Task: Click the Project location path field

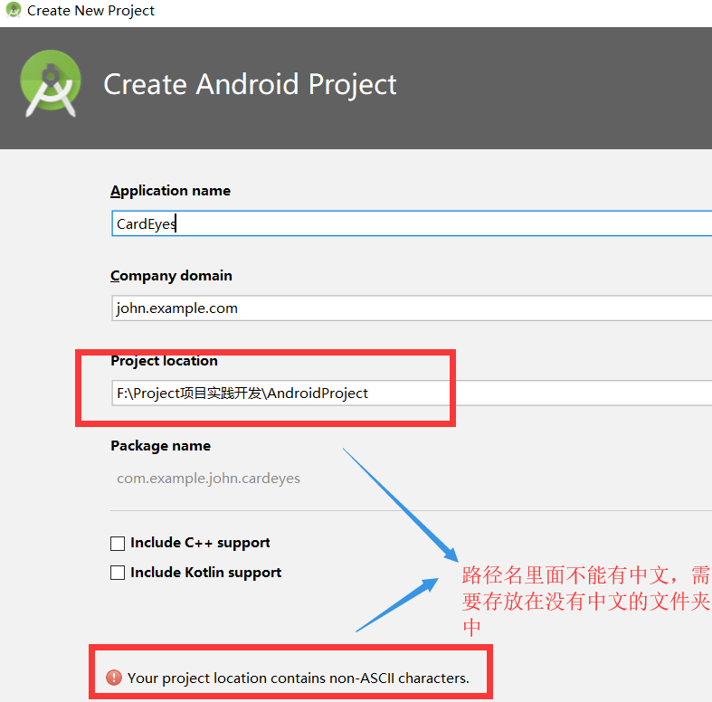Action: tap(412, 394)
